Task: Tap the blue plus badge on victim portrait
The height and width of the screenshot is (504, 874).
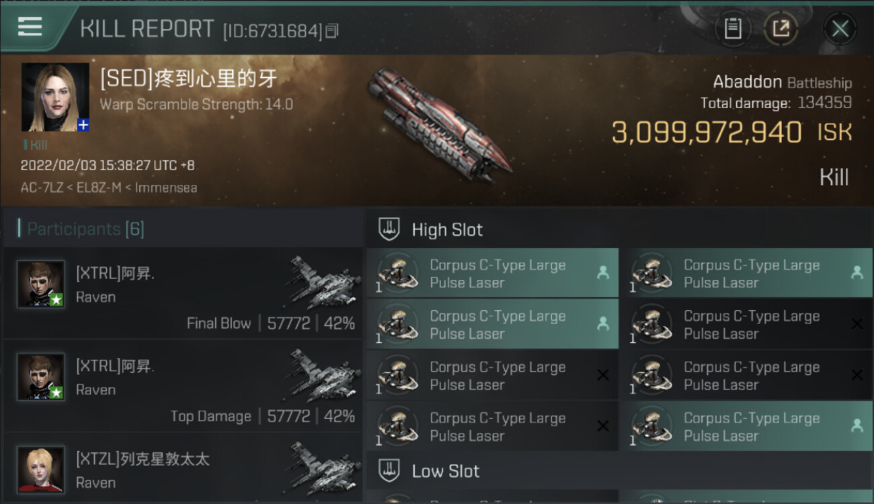Action: tap(83, 125)
